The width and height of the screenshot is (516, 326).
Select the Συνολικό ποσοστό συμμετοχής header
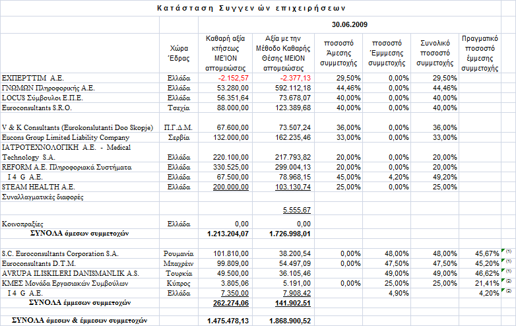[x=435, y=53]
